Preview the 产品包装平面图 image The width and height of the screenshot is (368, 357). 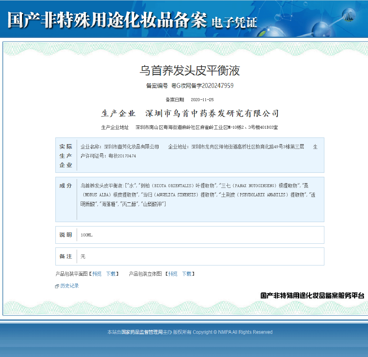coord(97,274)
